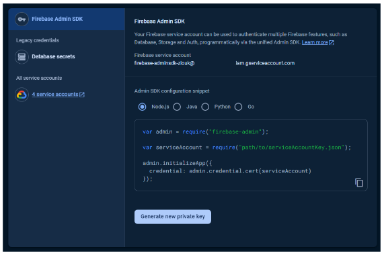Select the Node.js radio button

click(143, 107)
